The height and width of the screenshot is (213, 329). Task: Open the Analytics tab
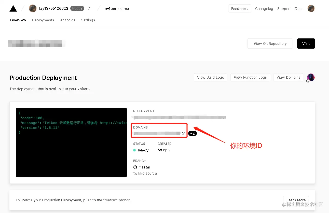(x=68, y=20)
